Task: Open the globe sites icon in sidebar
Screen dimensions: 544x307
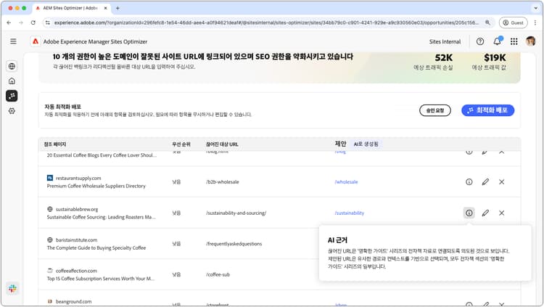Action: point(12,66)
